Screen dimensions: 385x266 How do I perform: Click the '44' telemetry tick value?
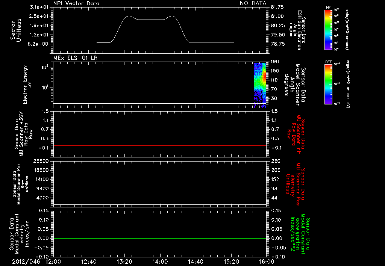click(274, 198)
